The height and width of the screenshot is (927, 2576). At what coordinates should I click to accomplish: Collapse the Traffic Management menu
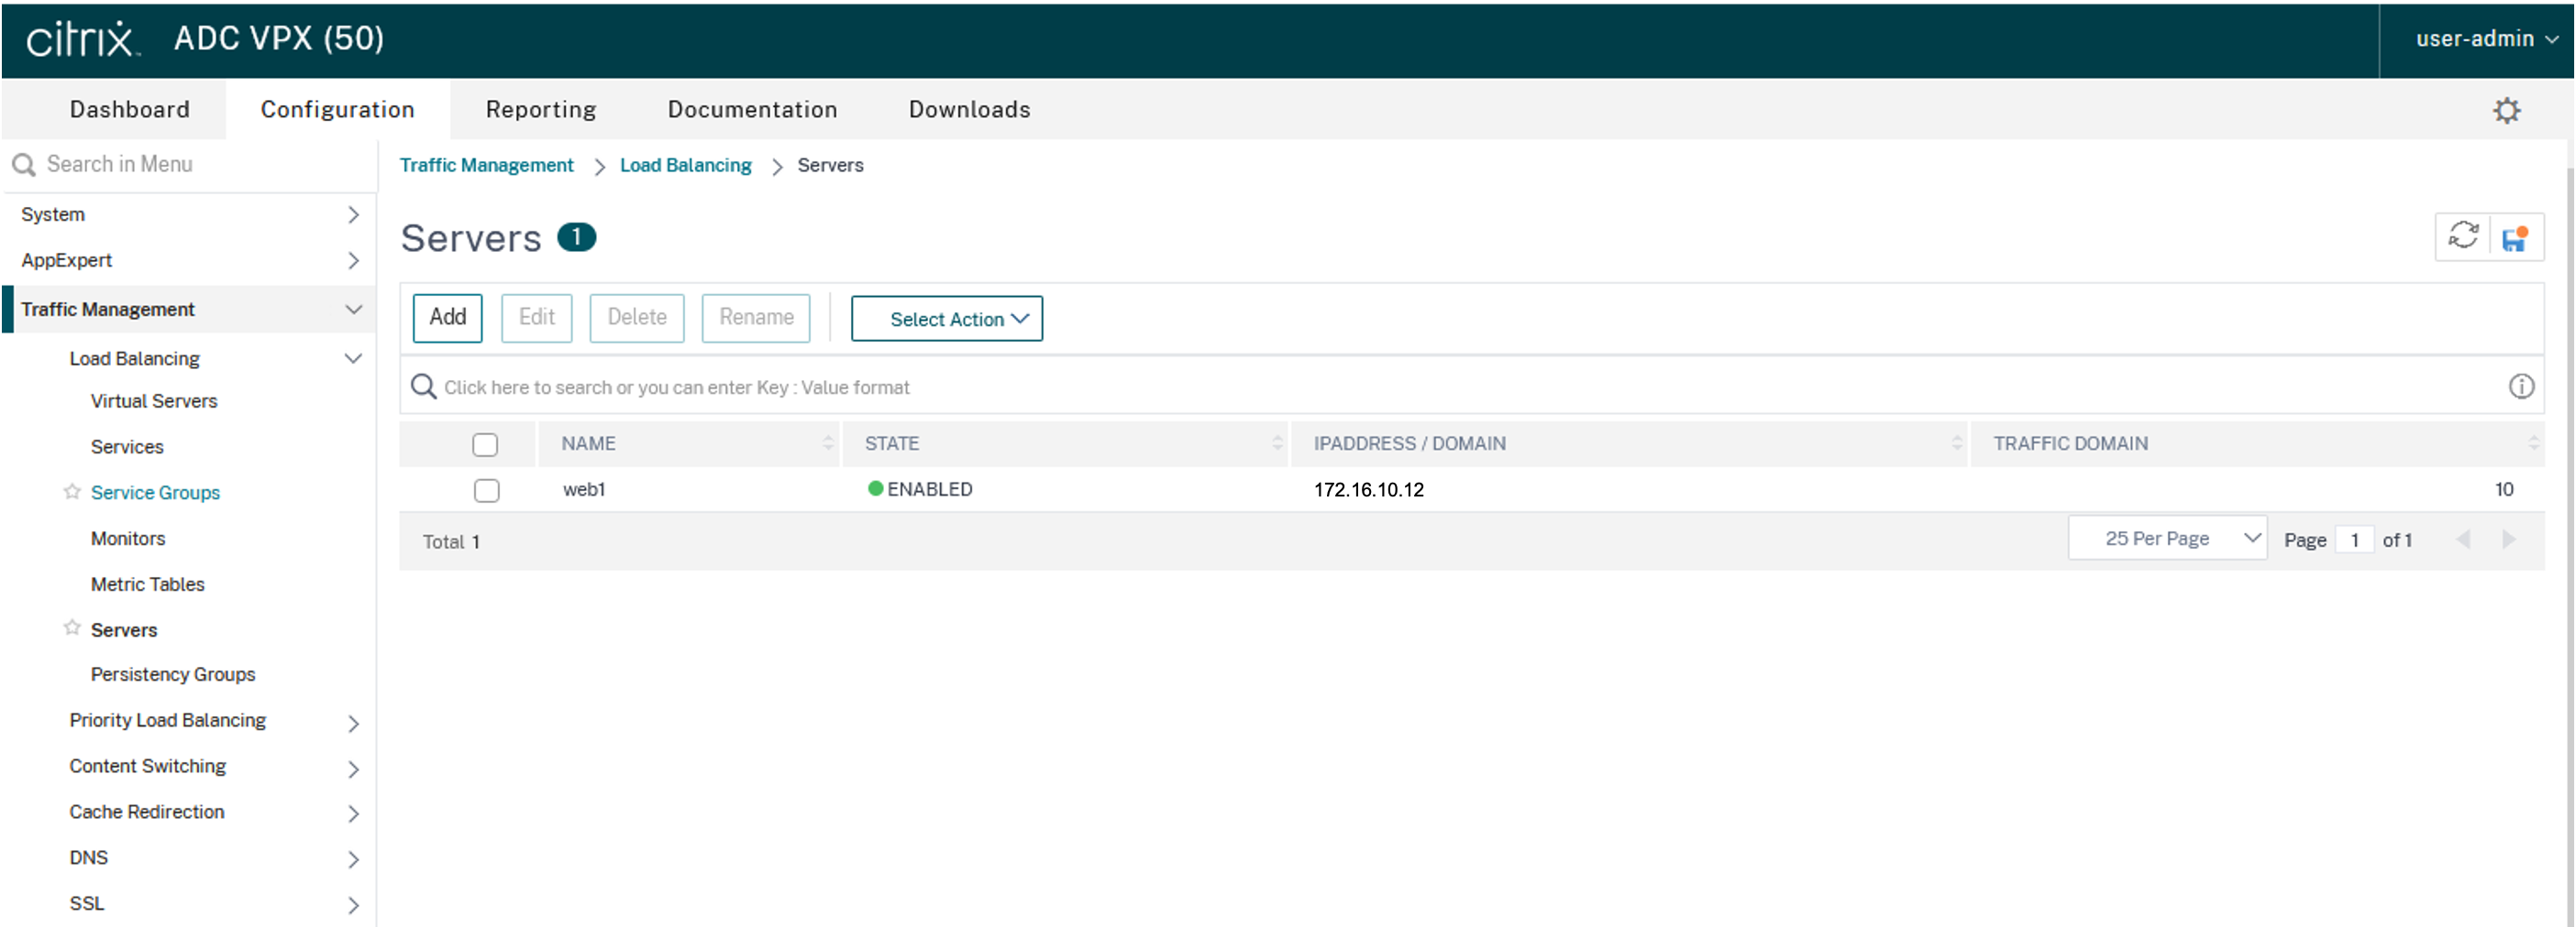coord(353,310)
